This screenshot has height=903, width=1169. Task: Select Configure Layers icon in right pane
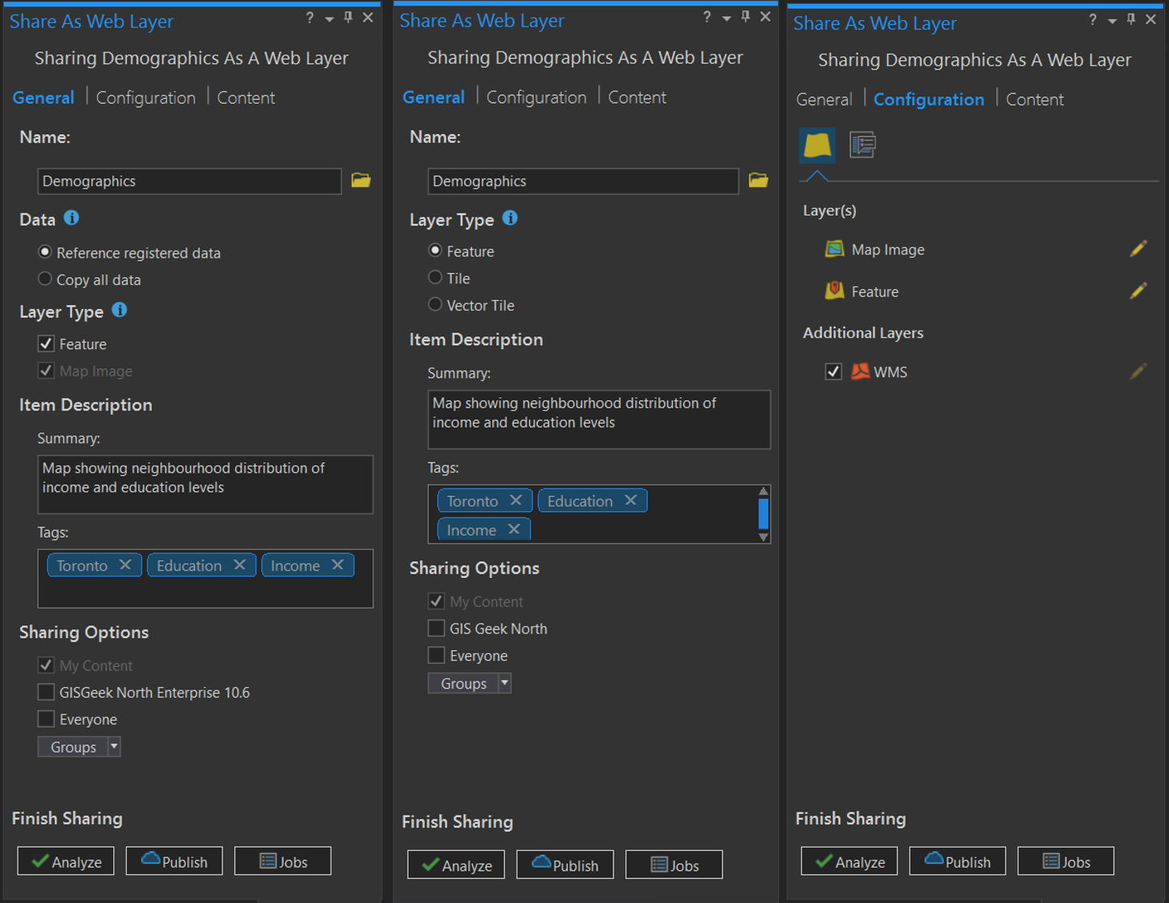[817, 145]
